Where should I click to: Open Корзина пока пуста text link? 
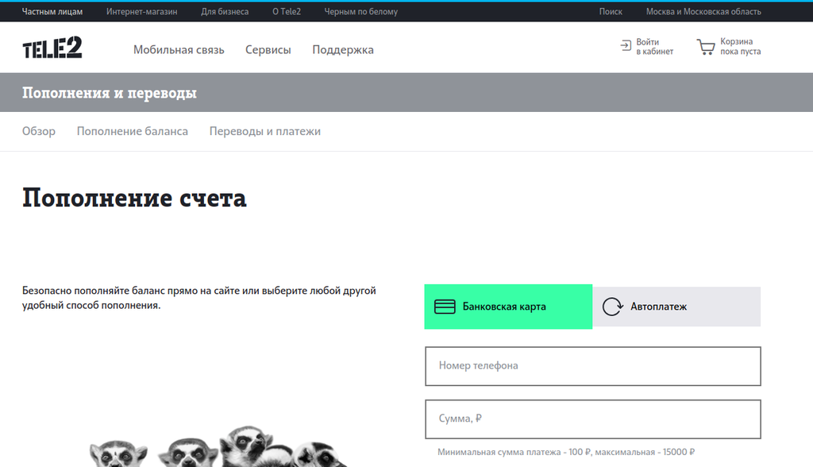point(741,47)
